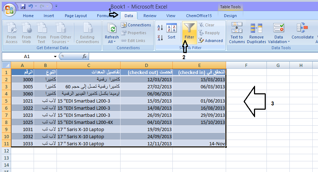Image resolution: width=318 pixels, height=172 pixels.
Task: Click the Select All corner box
Action: coord(6,65)
